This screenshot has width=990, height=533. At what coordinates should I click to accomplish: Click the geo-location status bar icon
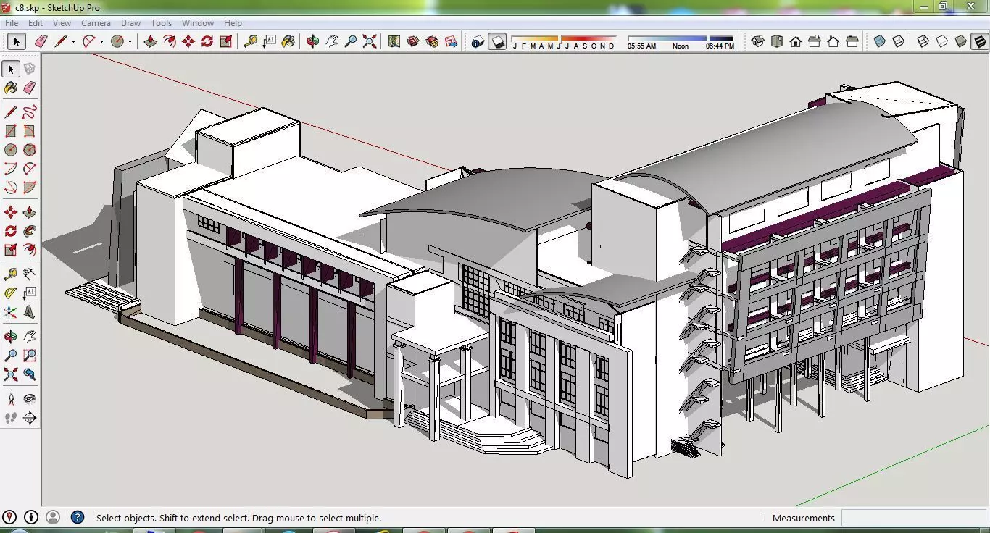coord(9,517)
